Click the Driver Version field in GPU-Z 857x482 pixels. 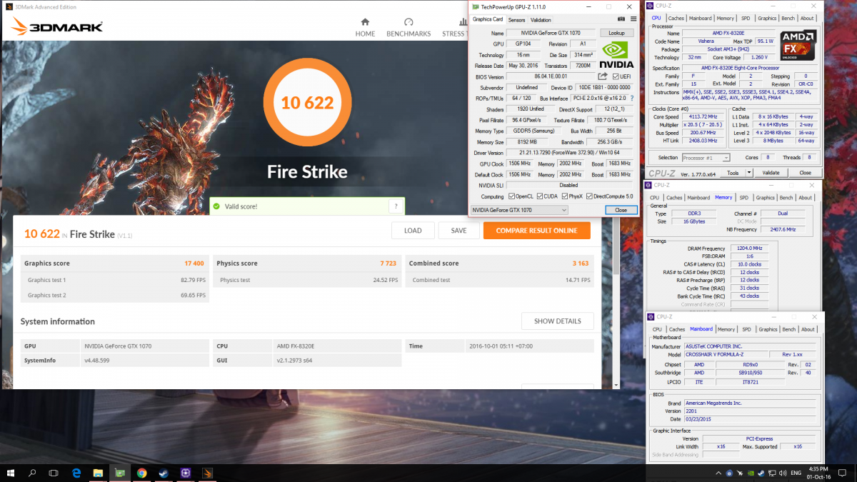click(571, 153)
